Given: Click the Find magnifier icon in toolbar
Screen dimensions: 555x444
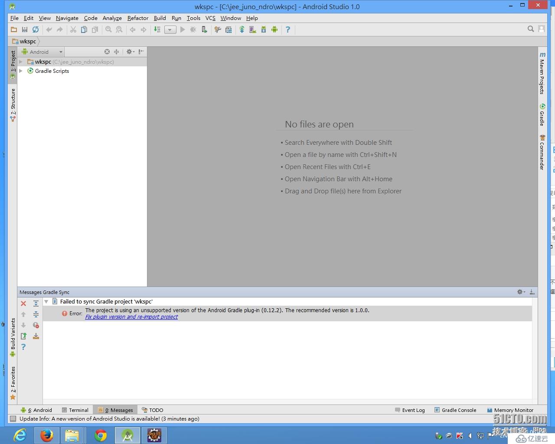Looking at the screenshot, I should (108, 29).
